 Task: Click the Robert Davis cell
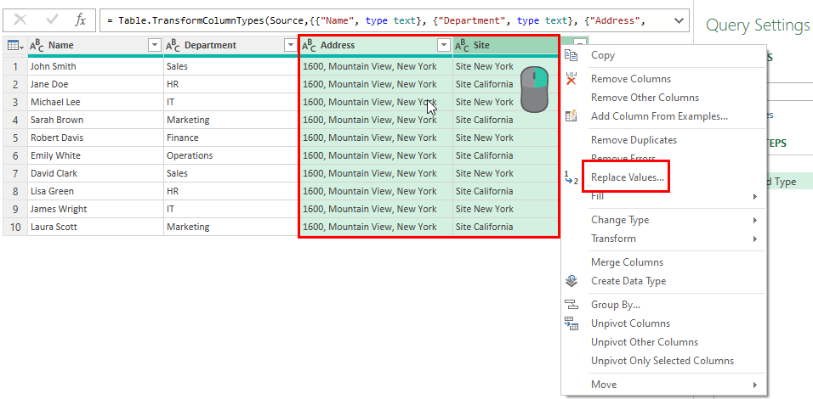[95, 138]
